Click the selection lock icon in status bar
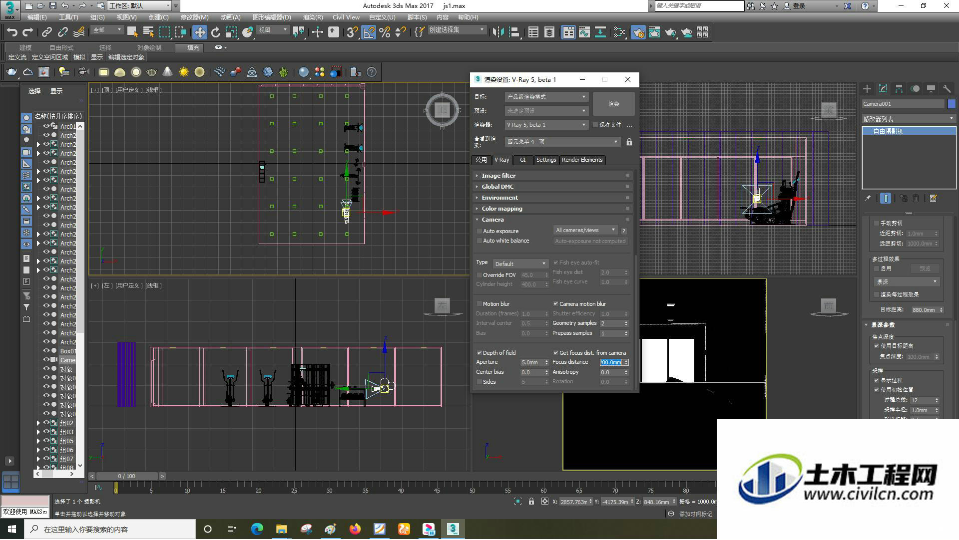 pos(531,502)
